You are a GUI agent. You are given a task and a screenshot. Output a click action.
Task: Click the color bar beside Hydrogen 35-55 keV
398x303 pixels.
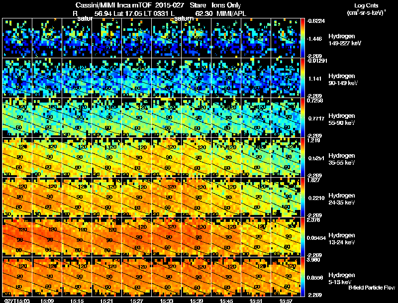(x=302, y=157)
